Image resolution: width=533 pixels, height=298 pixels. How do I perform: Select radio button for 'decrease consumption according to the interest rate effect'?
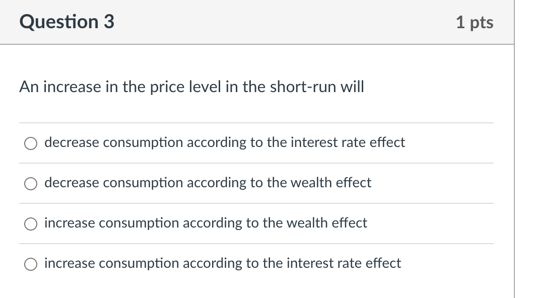(x=31, y=143)
